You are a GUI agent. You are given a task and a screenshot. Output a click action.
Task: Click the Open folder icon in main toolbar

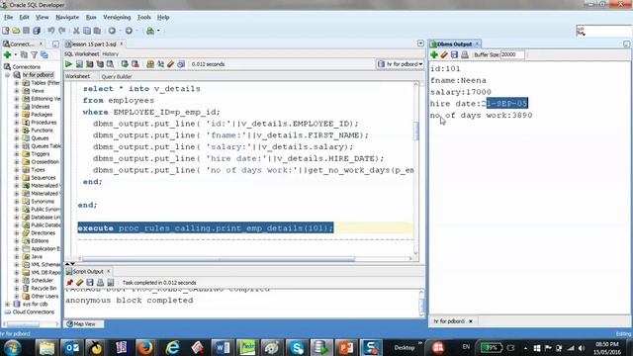click(16, 31)
